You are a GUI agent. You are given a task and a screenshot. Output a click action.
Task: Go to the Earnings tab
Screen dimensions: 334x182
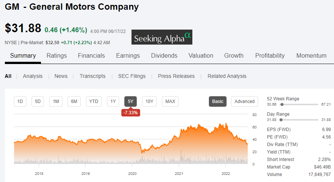[128, 55]
